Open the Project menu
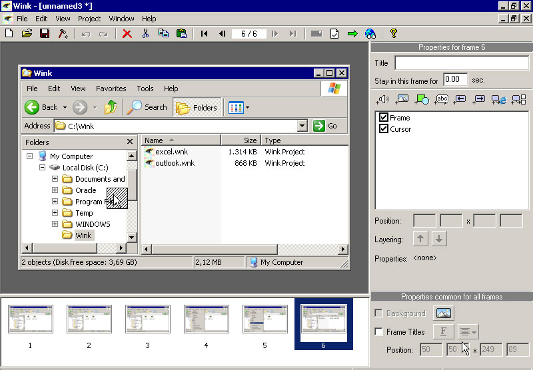The image size is (533, 370). 89,19
